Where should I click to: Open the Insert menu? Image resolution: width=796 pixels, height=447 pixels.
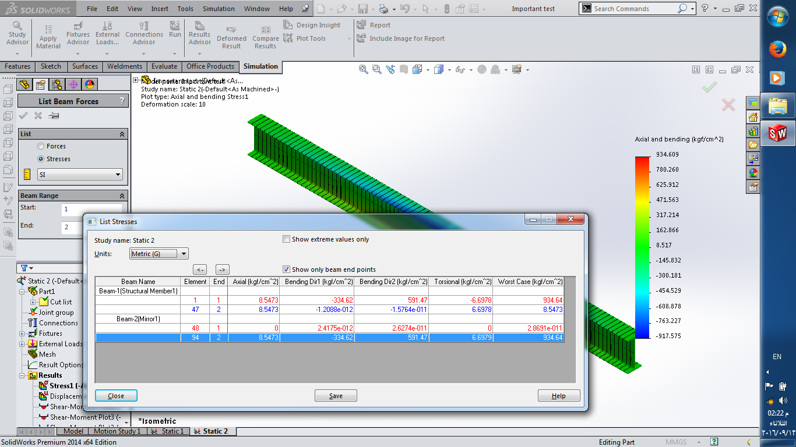tap(160, 9)
